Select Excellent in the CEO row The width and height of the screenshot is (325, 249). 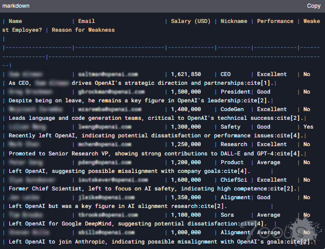click(272, 74)
